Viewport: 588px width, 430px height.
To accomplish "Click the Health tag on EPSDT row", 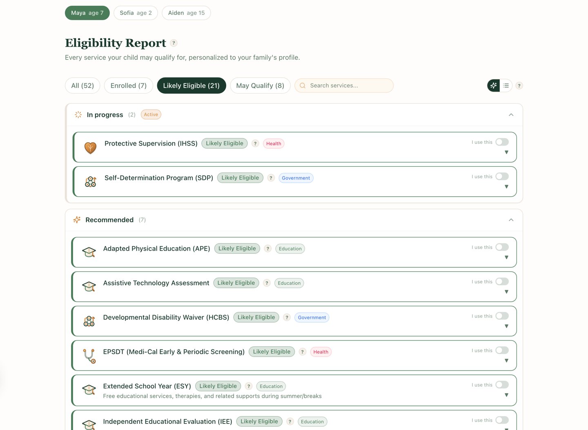I will point(321,352).
